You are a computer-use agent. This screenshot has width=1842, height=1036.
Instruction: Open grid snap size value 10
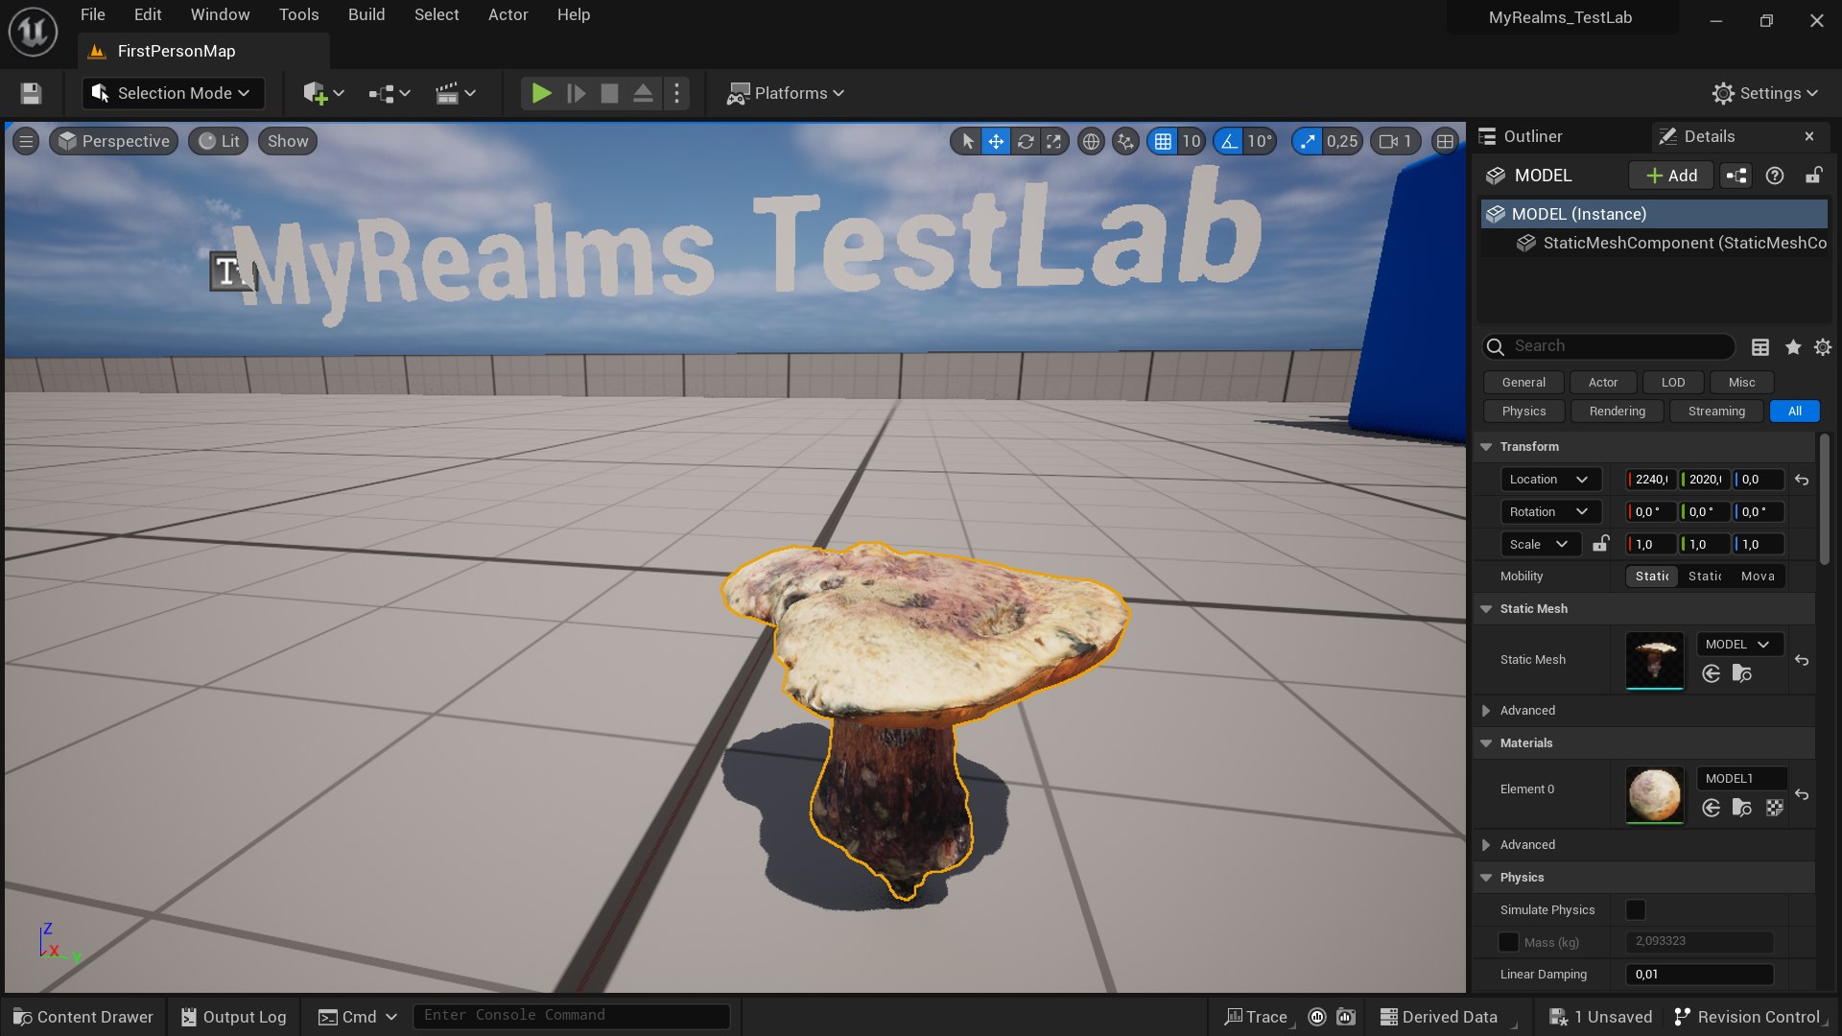[1191, 141]
